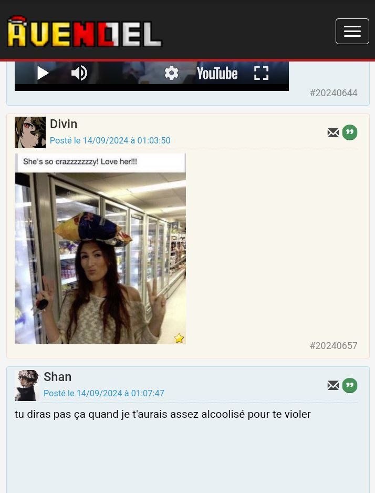Click post number #20240644
This screenshot has width=375, height=493.
(334, 93)
